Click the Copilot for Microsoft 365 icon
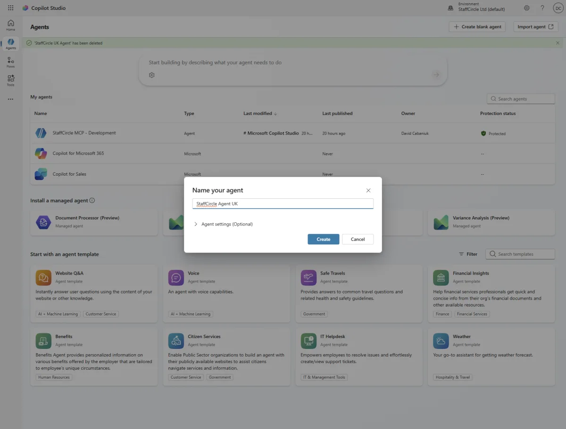 click(x=41, y=154)
